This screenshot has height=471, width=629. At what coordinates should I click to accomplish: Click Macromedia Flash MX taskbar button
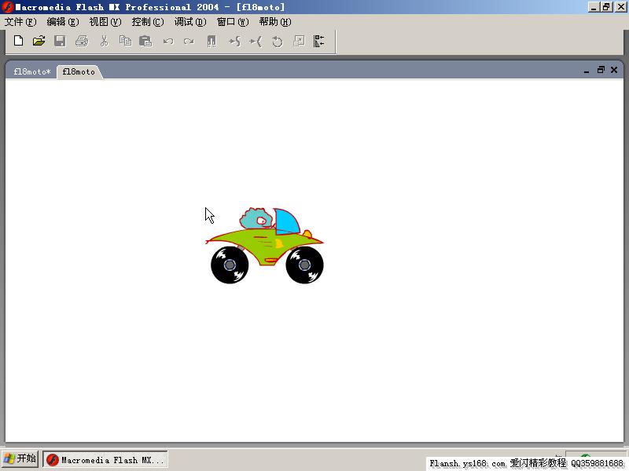click(x=105, y=460)
